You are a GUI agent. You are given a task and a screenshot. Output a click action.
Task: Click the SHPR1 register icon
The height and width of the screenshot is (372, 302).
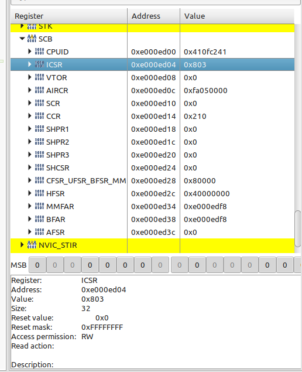(x=39, y=129)
